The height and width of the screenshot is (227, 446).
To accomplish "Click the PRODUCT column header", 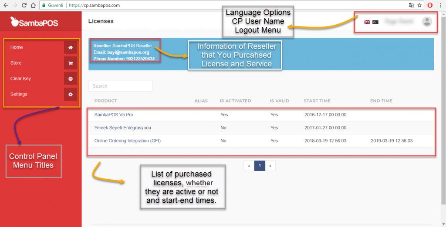I will pyautogui.click(x=105, y=101).
